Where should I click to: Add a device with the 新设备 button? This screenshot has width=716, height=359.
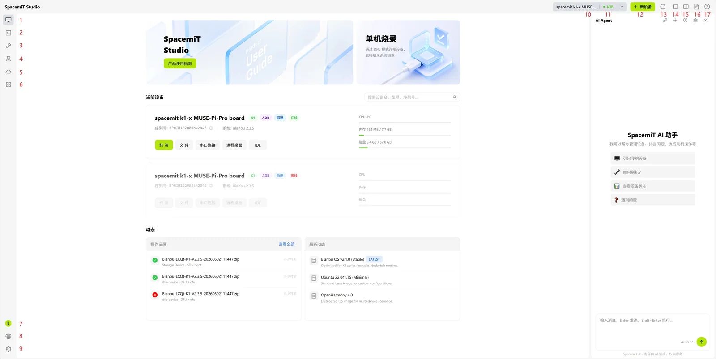(x=643, y=7)
